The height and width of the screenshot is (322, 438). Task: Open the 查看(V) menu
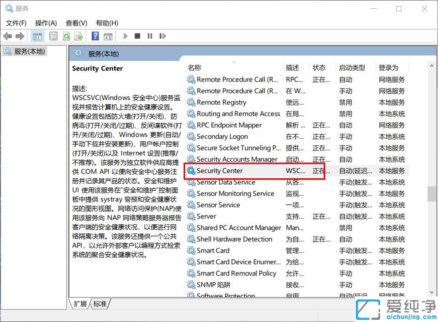pyautogui.click(x=76, y=23)
